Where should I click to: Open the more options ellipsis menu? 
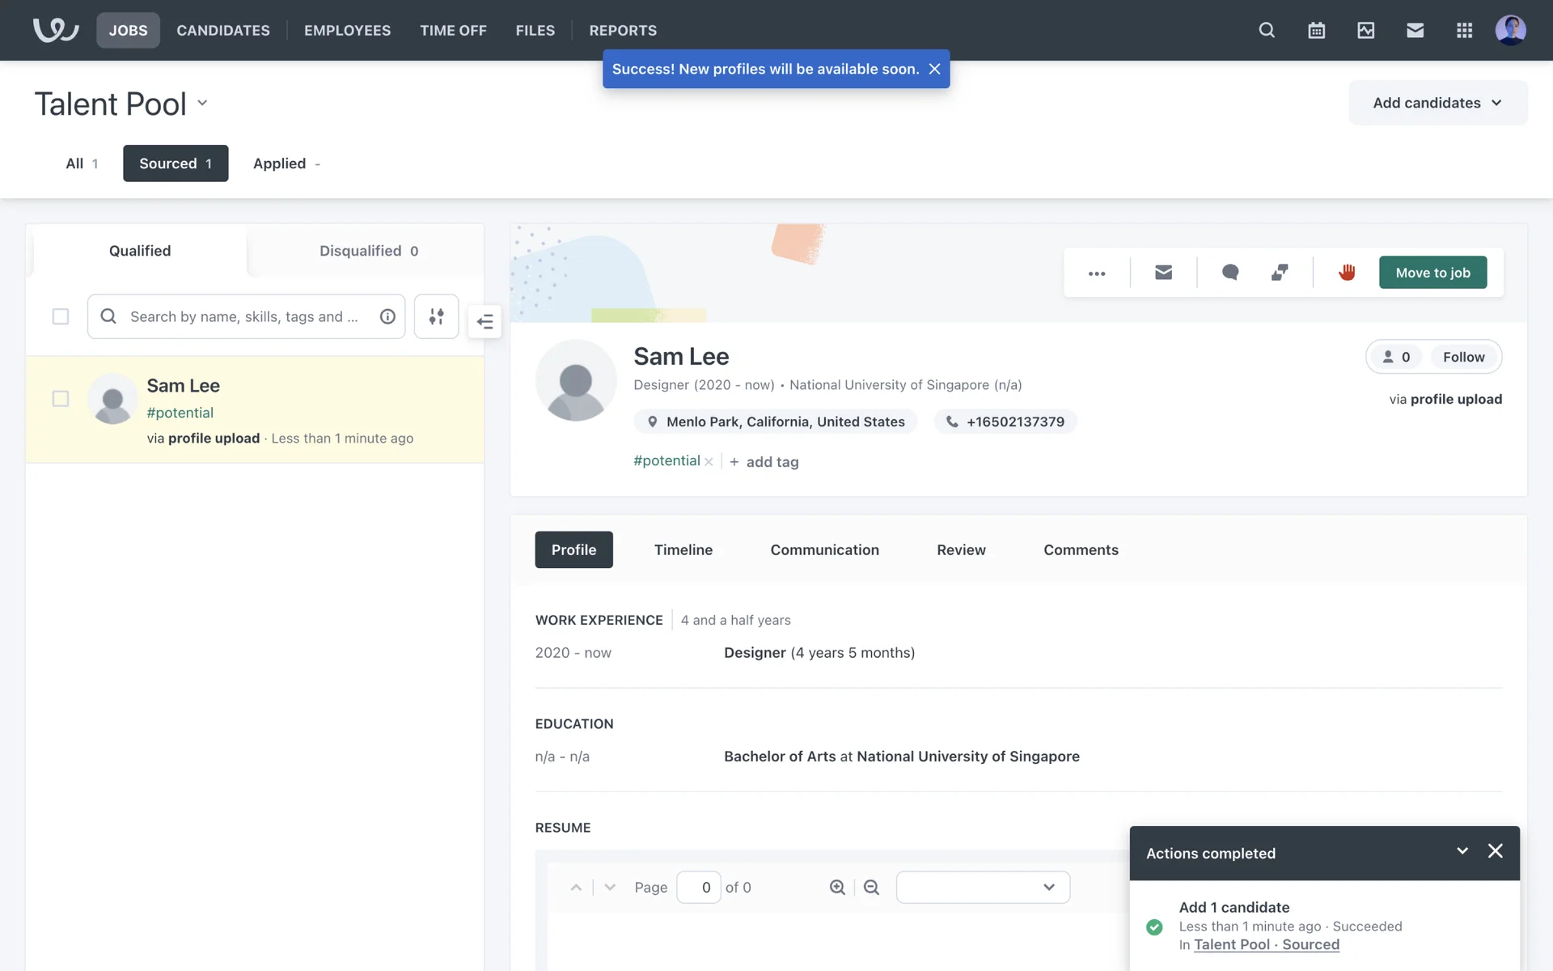tap(1097, 273)
